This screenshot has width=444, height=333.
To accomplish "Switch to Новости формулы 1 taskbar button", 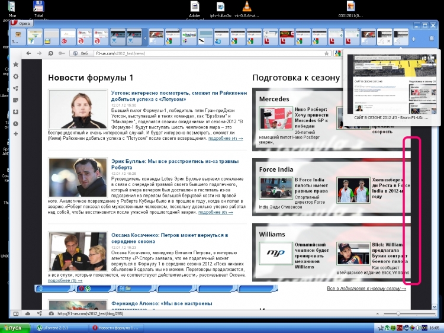I will click(x=116, y=328).
